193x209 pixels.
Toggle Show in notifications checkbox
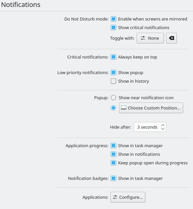pyautogui.click(x=113, y=154)
